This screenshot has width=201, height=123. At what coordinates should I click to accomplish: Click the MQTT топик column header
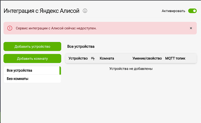(175, 58)
